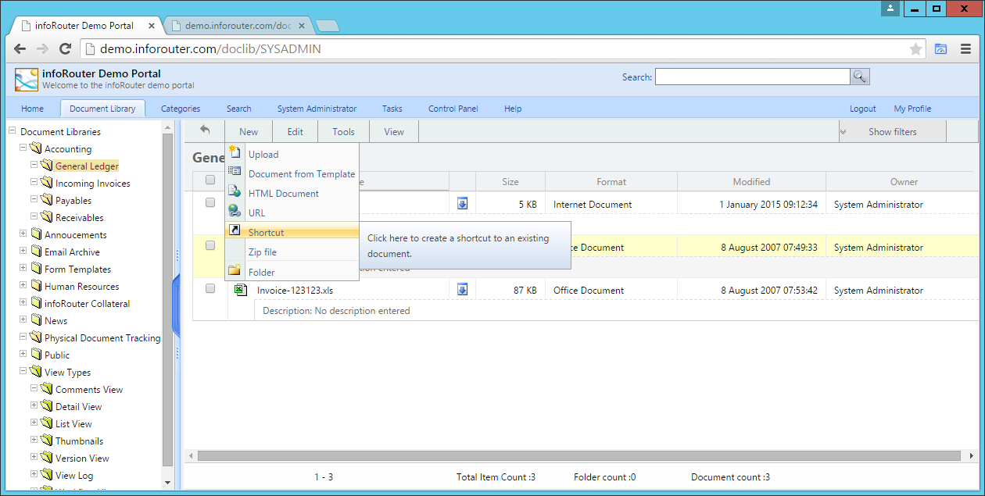Click the Email Archive folder icon
Viewport: 985px width, 496px height.
point(35,252)
